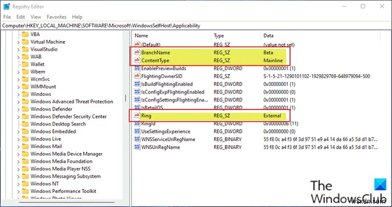Click the Data cell reading External

(272, 116)
